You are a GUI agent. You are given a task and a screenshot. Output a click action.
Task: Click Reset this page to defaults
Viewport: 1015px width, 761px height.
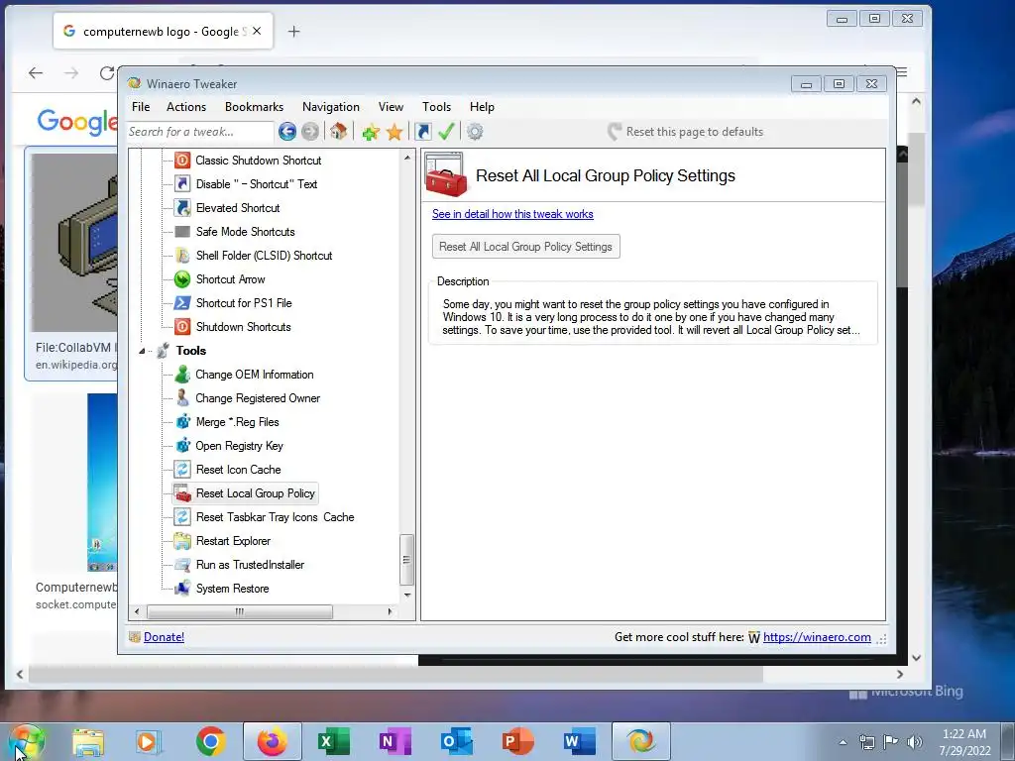point(686,132)
